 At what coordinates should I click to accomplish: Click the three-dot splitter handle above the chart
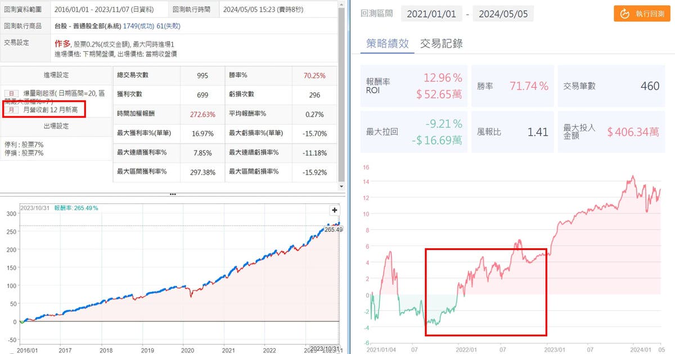tap(173, 194)
